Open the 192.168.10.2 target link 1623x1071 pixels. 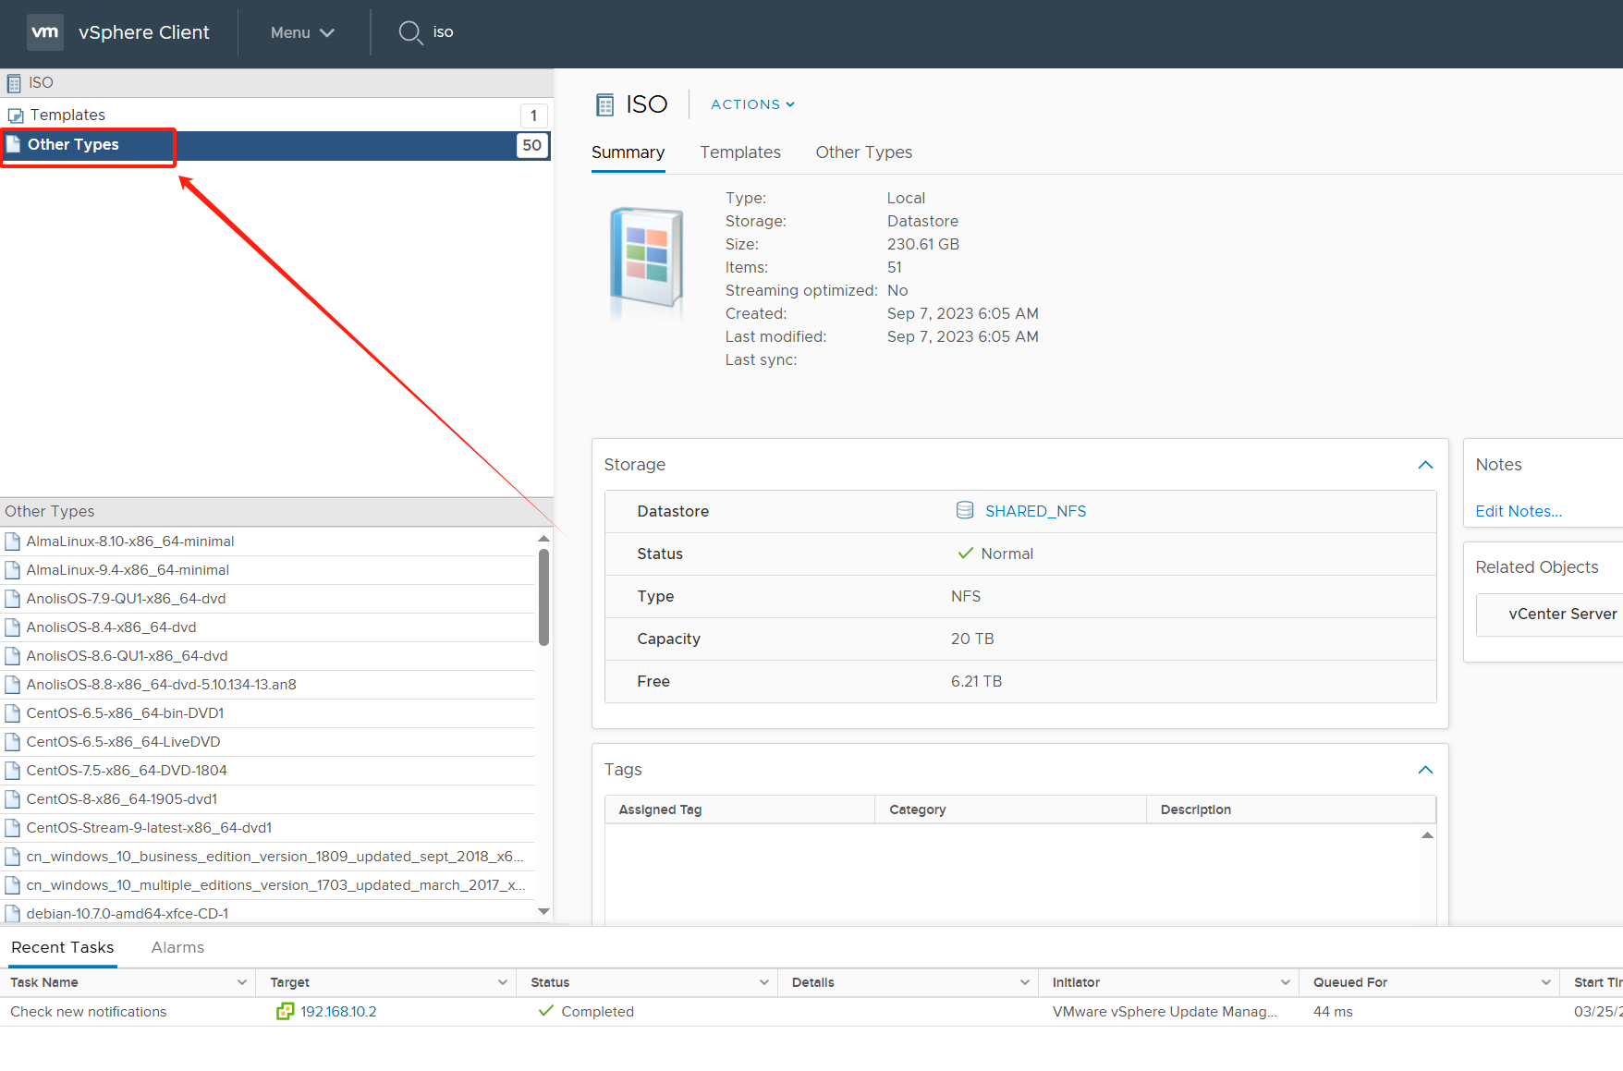pos(338,1012)
